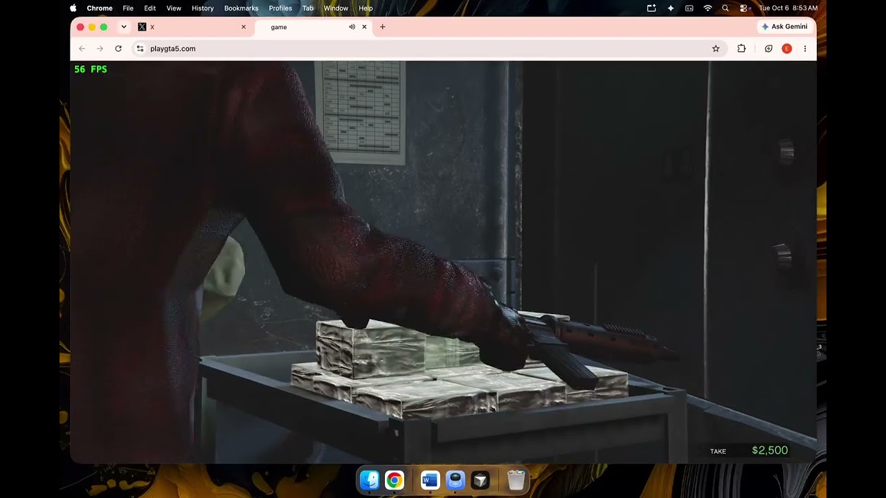This screenshot has height=498, width=886.
Task: Open the Wi-Fi status menu
Action: pos(707,8)
